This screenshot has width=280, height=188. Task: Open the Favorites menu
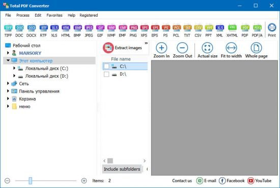tap(54, 15)
